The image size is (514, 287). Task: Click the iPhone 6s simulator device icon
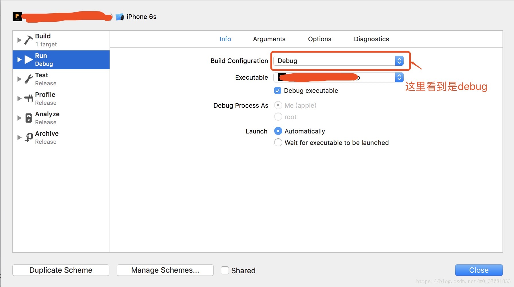click(120, 17)
